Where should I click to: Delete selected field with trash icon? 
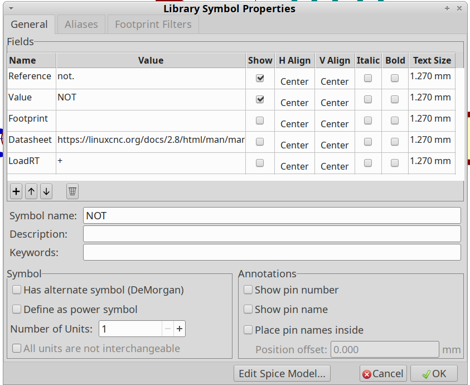[x=72, y=191]
